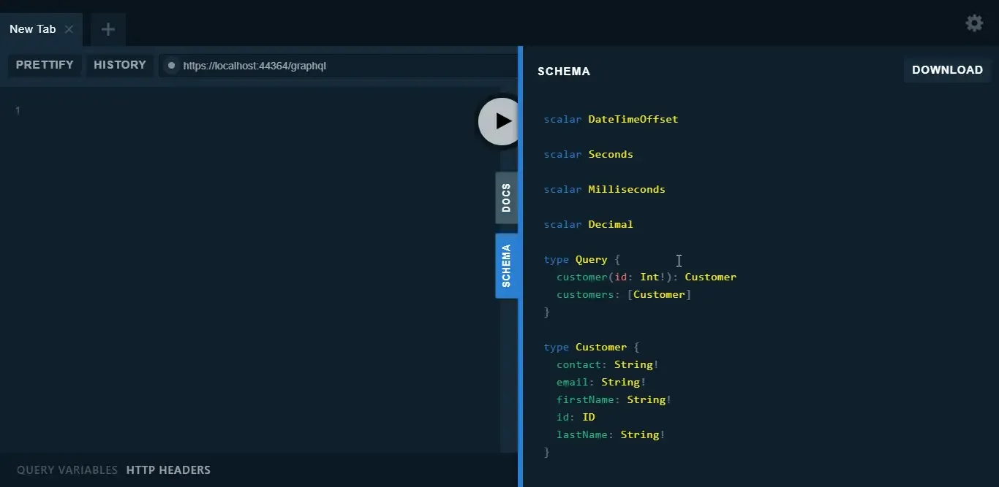999x487 pixels.
Task: Download the schema
Action: click(x=947, y=69)
